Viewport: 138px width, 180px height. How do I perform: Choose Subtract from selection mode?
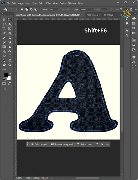[31, 9]
